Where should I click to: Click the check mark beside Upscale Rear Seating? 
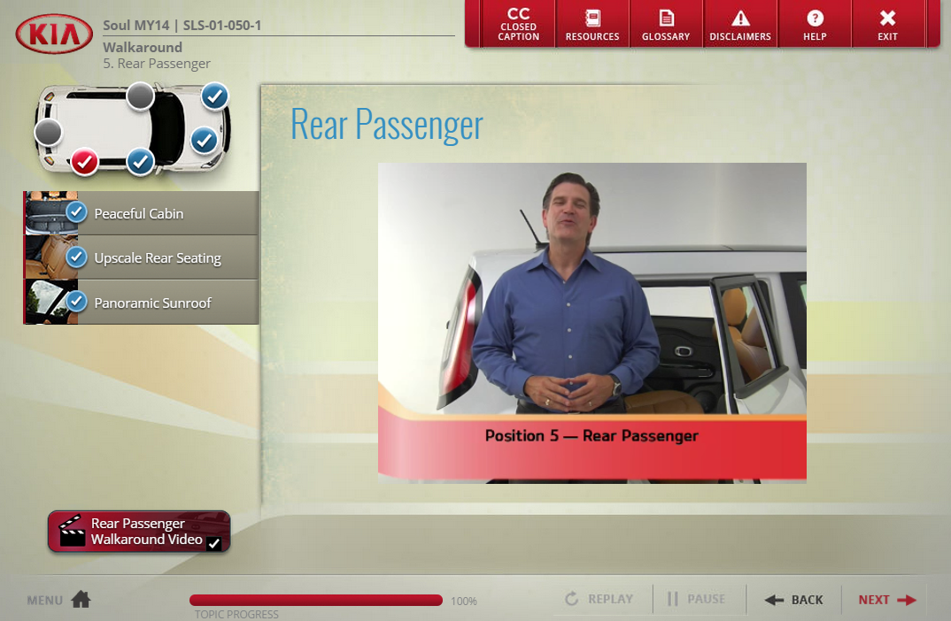76,257
